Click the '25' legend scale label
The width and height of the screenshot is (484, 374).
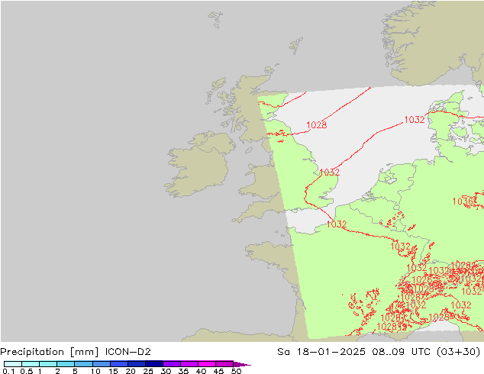coord(148,371)
